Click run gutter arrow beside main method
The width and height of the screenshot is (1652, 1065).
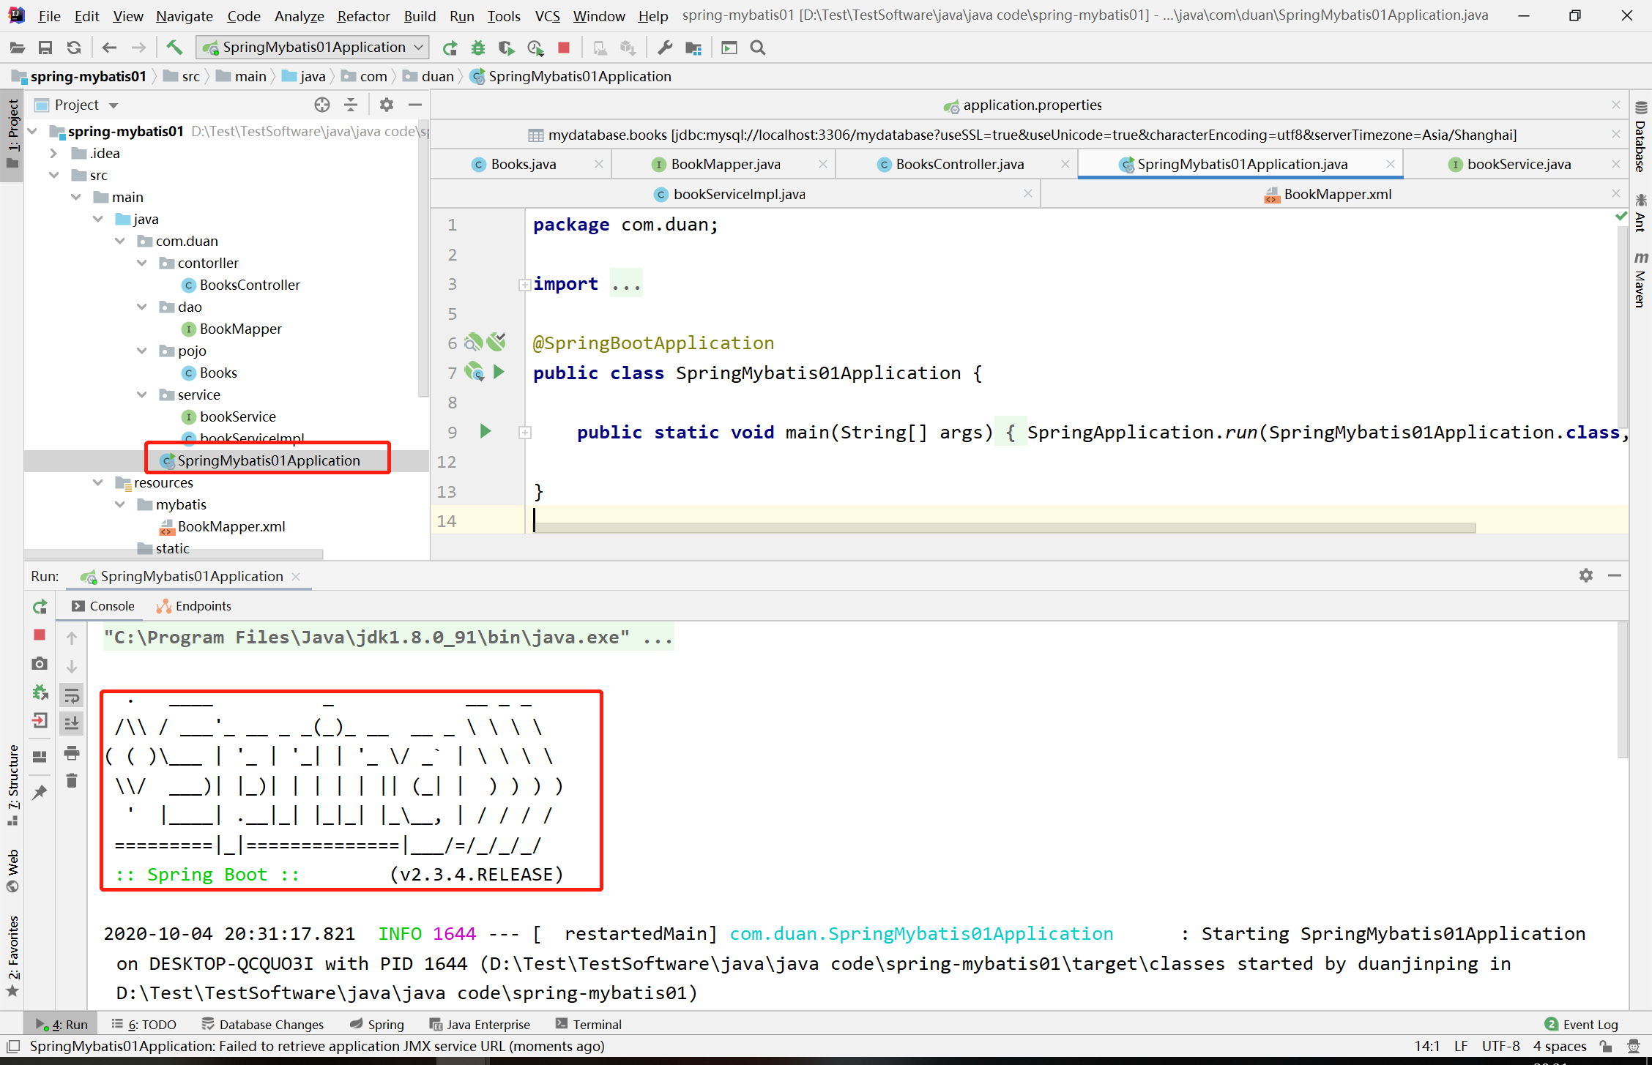pos(485,432)
